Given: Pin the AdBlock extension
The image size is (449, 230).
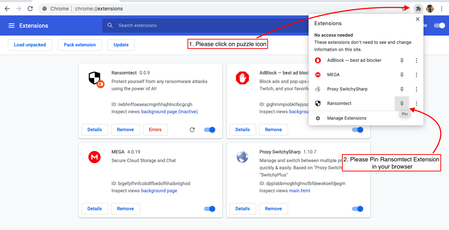Looking at the screenshot, I should [402, 60].
